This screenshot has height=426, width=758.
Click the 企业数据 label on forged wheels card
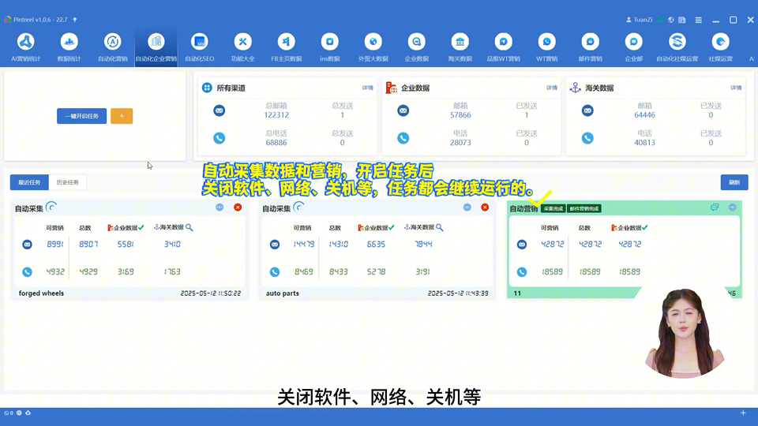click(x=126, y=227)
